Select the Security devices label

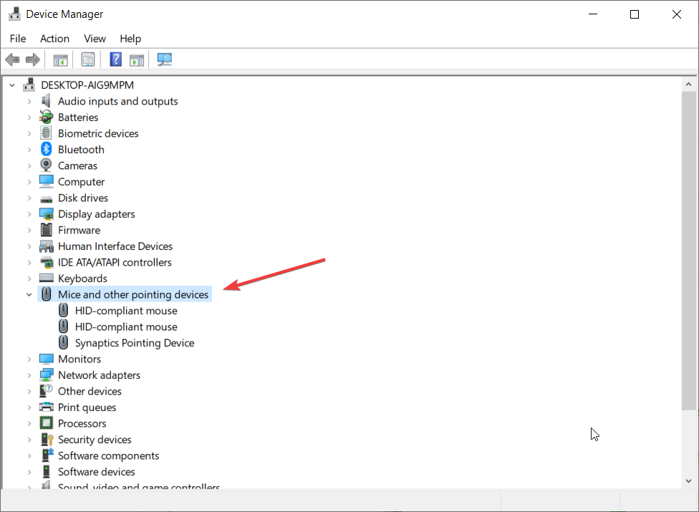[95, 440]
